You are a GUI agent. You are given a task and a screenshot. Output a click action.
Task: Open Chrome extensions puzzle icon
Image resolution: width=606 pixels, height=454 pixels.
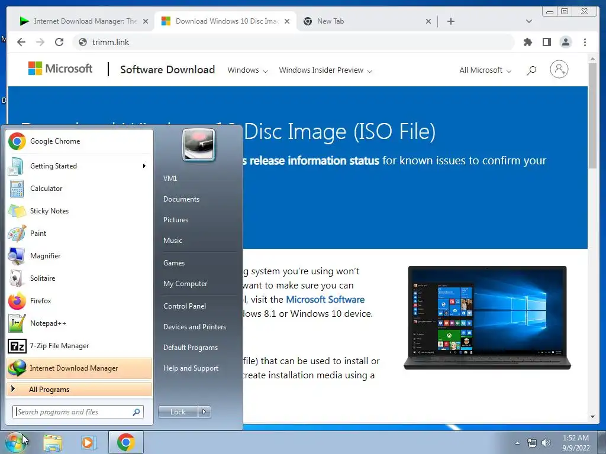(527, 42)
